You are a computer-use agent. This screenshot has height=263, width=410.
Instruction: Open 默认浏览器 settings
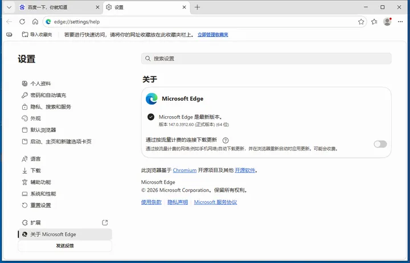(65, 130)
